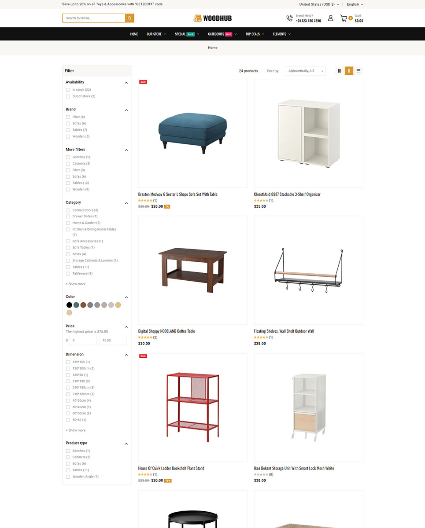The width and height of the screenshot is (425, 528).
Task: Collapse the Availability filter section
Action: 126,83
